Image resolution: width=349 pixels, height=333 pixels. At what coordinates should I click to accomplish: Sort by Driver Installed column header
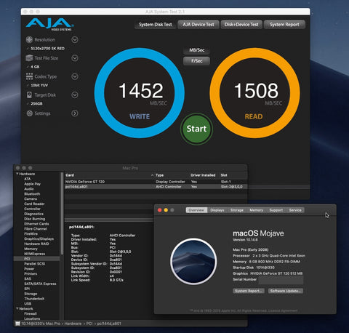tap(203, 175)
